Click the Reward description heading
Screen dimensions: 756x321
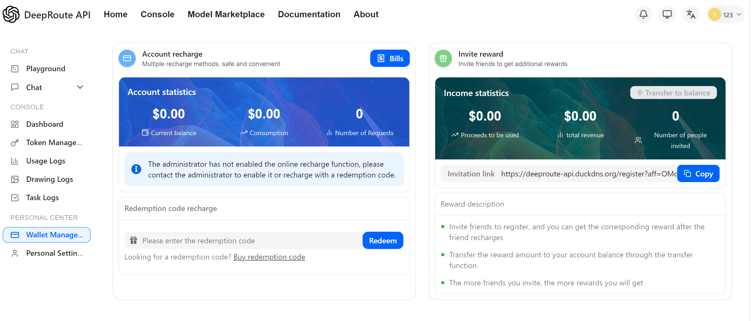tap(472, 204)
